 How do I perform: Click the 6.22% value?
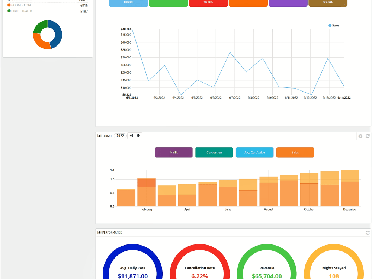click(x=200, y=276)
